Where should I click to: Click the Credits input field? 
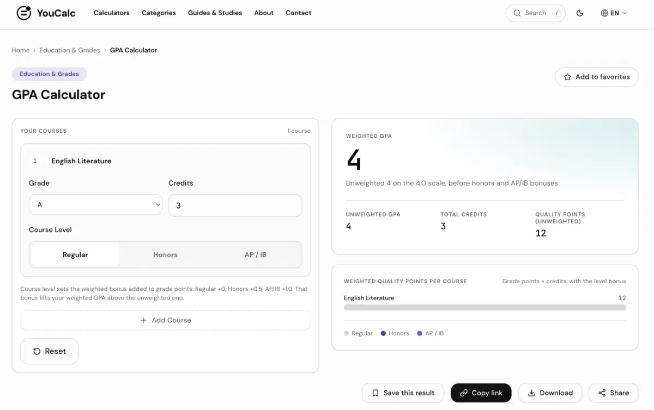pyautogui.click(x=235, y=205)
